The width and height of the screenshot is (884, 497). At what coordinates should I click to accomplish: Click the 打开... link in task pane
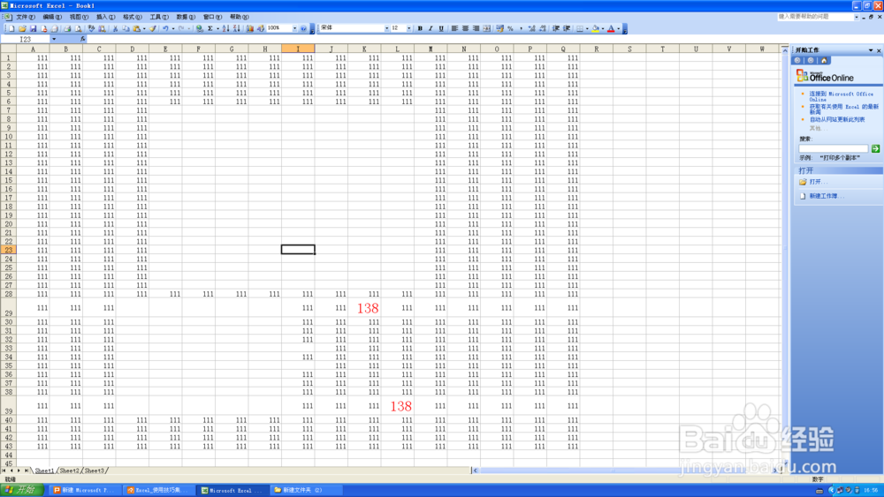819,182
